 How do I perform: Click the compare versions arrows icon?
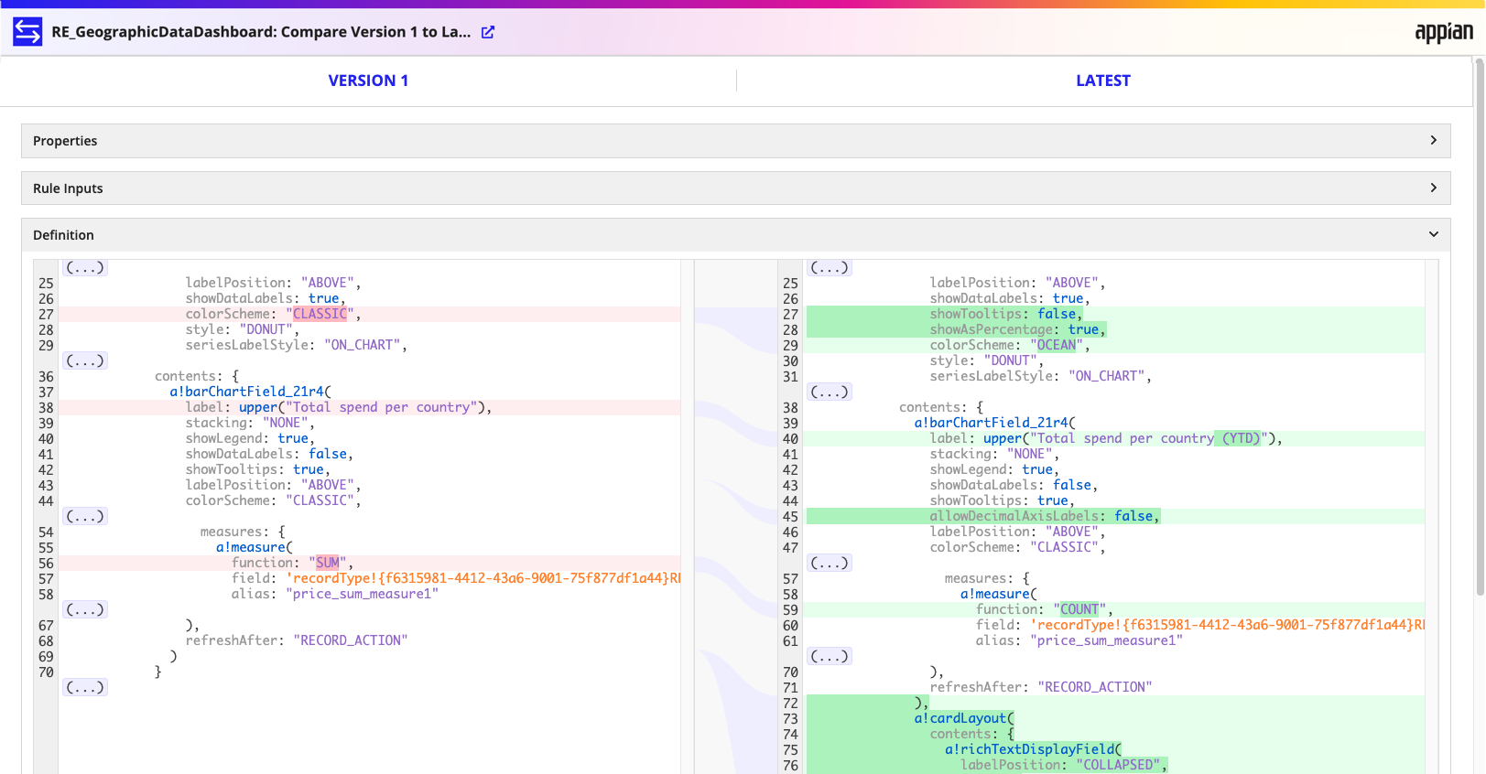pyautogui.click(x=27, y=32)
